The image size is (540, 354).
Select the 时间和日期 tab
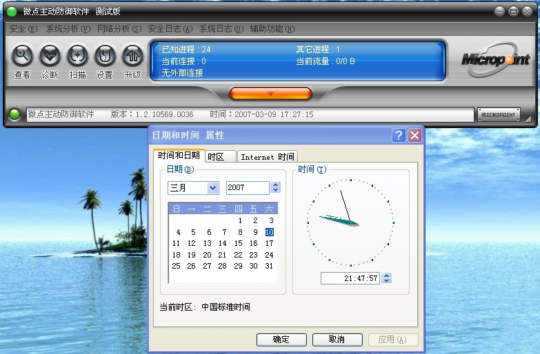point(179,156)
